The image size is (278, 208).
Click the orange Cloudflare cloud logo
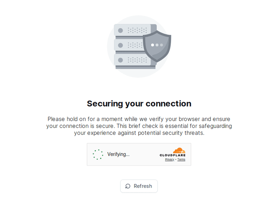click(x=179, y=150)
